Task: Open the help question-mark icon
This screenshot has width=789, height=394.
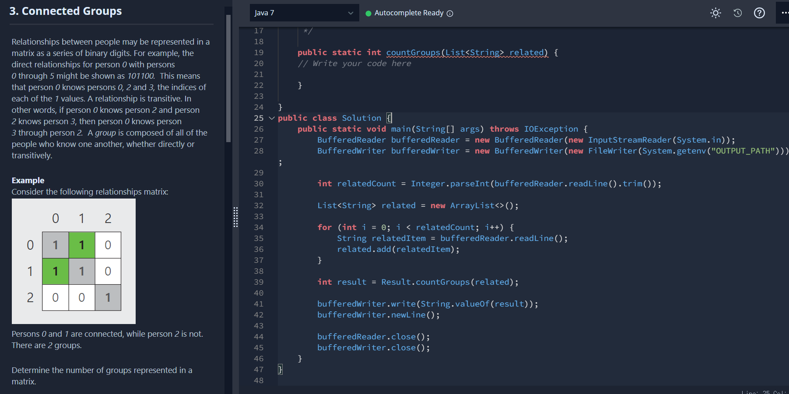Action: [x=760, y=13]
